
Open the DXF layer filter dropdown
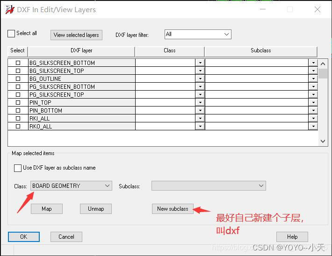pyautogui.click(x=226, y=34)
